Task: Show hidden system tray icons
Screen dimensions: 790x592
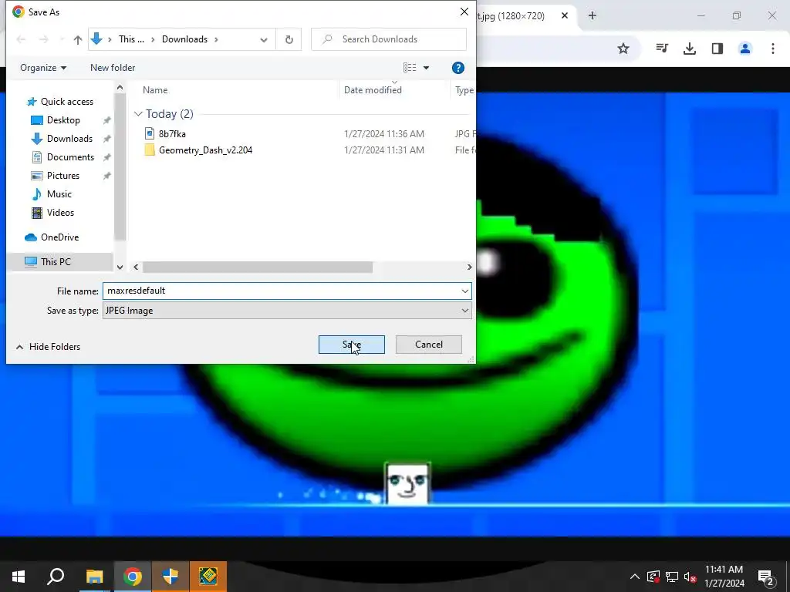Action: [635, 577]
